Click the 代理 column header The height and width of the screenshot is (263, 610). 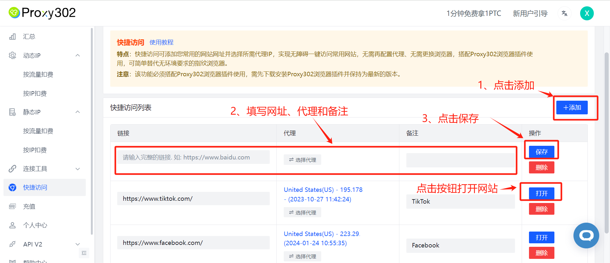(x=290, y=133)
